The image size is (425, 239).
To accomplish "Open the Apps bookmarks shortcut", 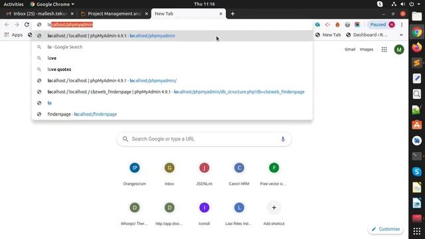I will click(13, 35).
